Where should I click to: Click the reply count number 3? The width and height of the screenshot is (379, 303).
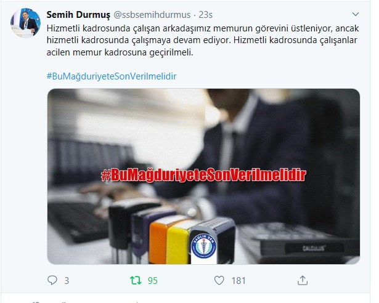(x=67, y=281)
